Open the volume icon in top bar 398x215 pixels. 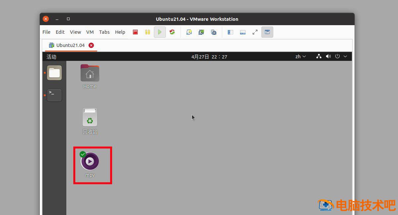(328, 56)
